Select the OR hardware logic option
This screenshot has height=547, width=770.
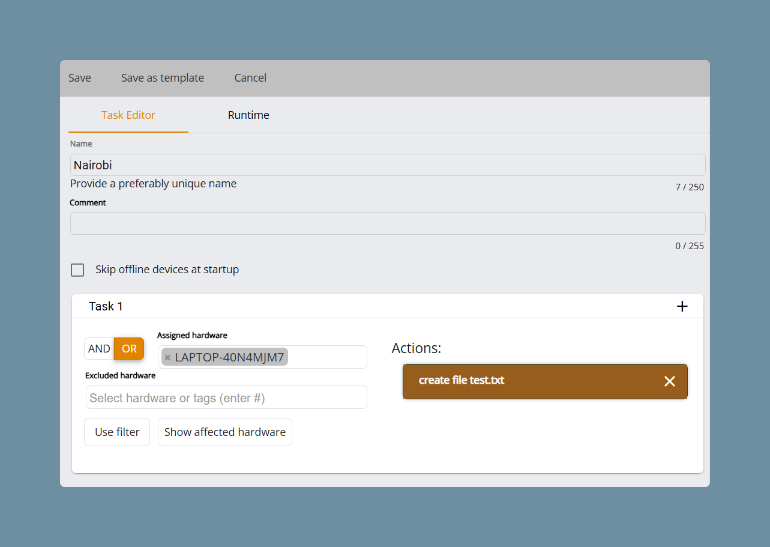coord(129,349)
